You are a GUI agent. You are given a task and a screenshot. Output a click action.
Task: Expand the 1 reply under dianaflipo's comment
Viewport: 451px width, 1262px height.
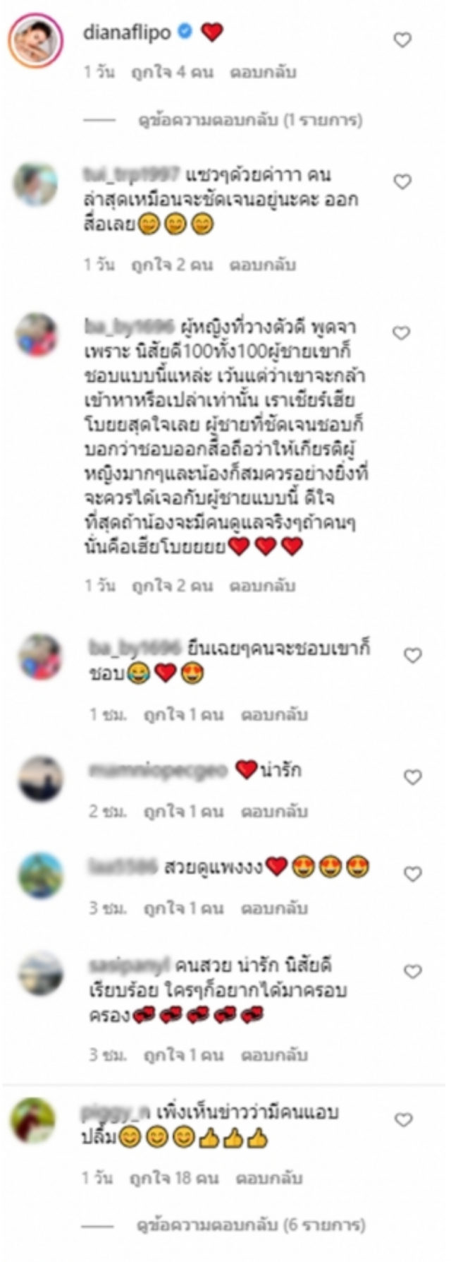click(x=250, y=120)
